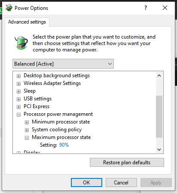Image resolution: width=177 pixels, height=193 pixels.
Task: Click the scrollbar down arrow
Action: click(159, 150)
